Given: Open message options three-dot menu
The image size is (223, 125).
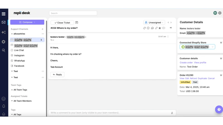Looking at the screenshot, I should (x=168, y=37).
